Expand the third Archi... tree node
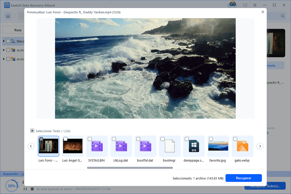291x194 pixels. tap(4, 59)
